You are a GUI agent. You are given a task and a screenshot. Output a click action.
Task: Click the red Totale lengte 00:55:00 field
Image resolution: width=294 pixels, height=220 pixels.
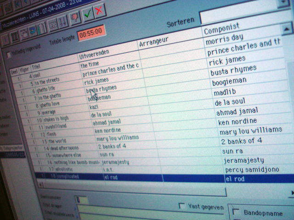pos(91,33)
